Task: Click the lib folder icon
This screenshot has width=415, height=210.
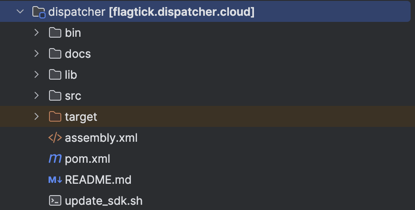Action: click(x=55, y=75)
